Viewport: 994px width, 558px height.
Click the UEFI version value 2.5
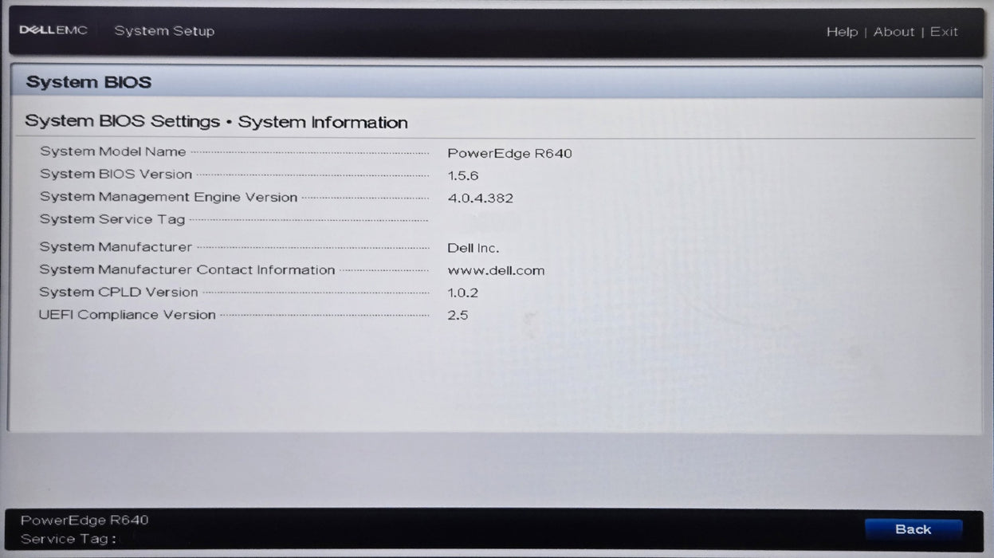[458, 315]
